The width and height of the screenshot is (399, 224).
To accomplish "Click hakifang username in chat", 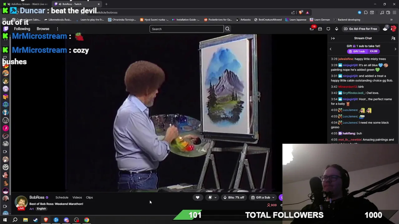I will tap(349, 133).
